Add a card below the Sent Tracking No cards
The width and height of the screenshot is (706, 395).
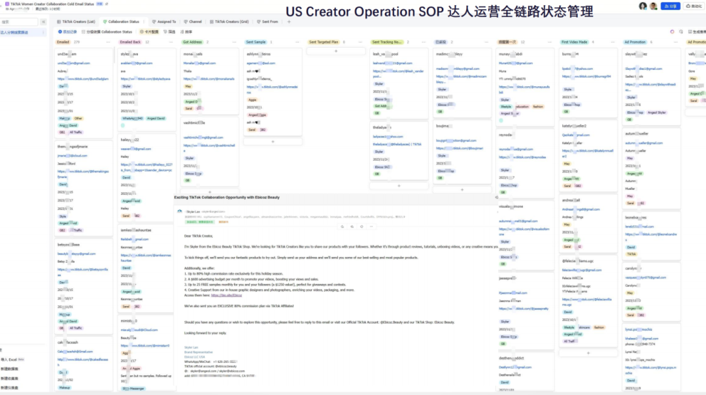(399, 186)
